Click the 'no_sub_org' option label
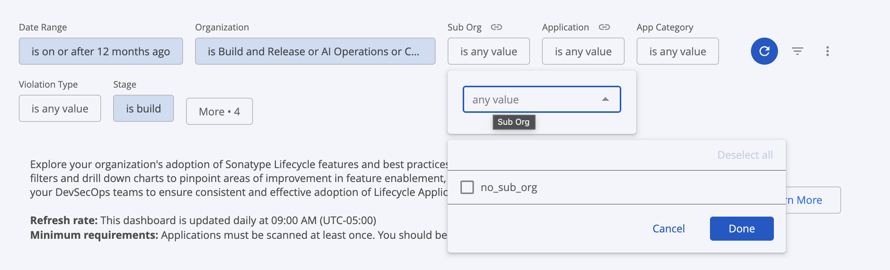This screenshot has width=890, height=270. click(x=509, y=187)
